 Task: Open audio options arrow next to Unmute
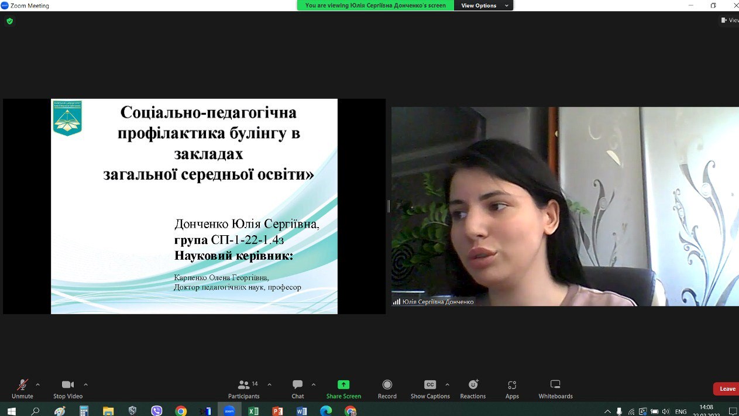click(38, 384)
